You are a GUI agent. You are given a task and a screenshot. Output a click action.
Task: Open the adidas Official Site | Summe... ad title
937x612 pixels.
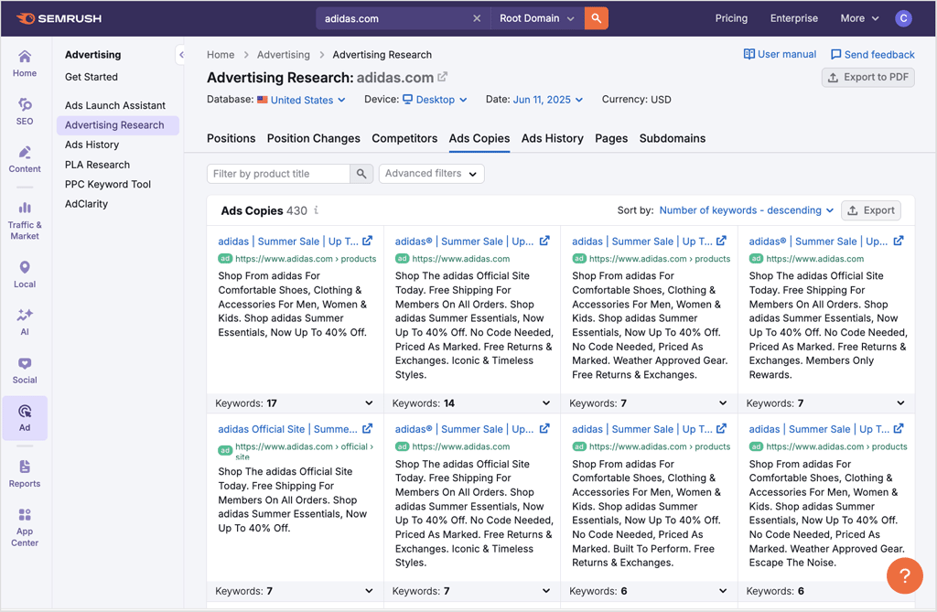(288, 429)
